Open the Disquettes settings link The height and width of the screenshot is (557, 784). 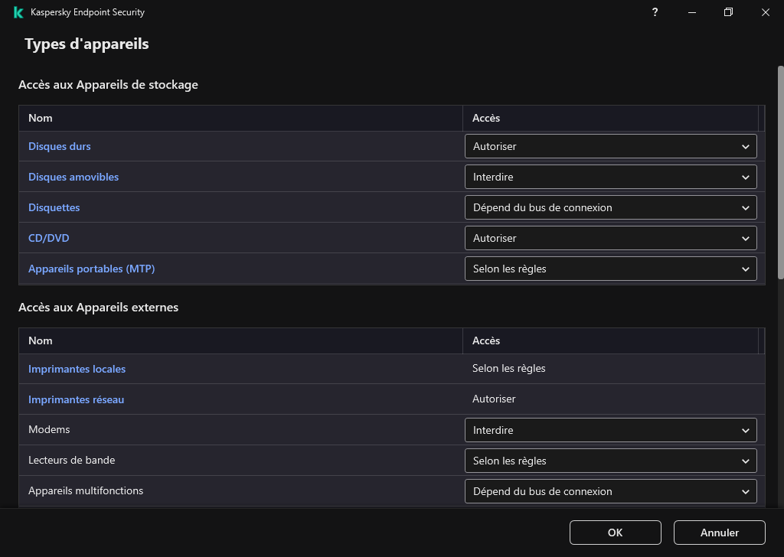click(54, 207)
